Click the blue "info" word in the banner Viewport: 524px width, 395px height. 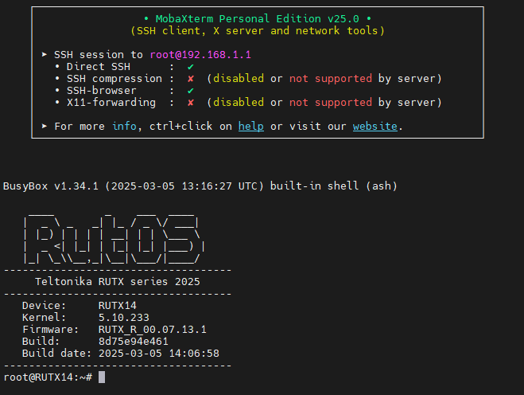(124, 127)
